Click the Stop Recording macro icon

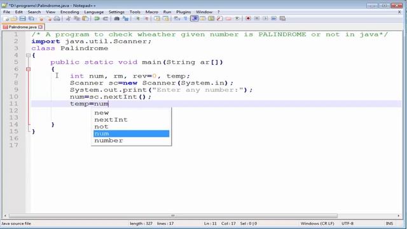[x=257, y=18]
